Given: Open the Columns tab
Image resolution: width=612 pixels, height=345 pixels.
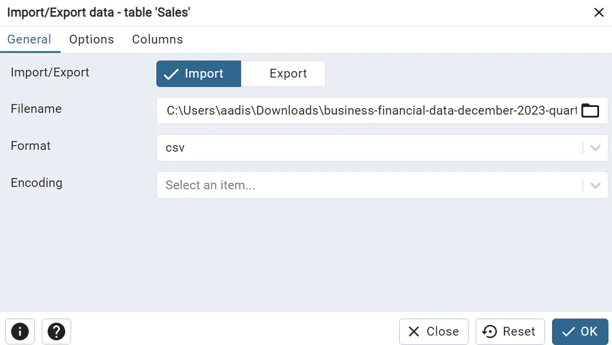Looking at the screenshot, I should (x=157, y=39).
